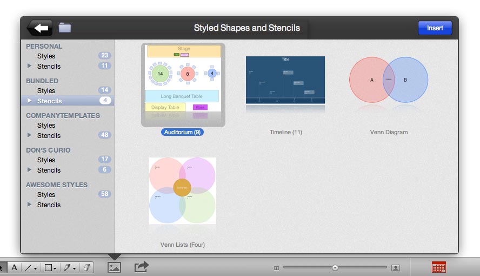Click the 'Venn Lists (Four)' label
480x276 pixels.
pos(183,245)
